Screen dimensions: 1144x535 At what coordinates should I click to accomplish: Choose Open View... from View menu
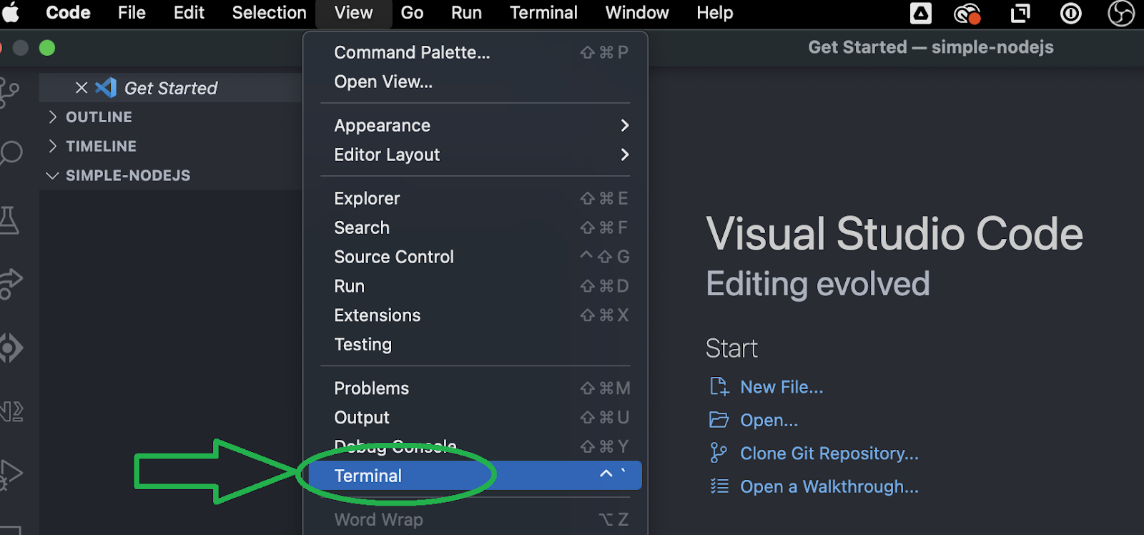coord(475,82)
